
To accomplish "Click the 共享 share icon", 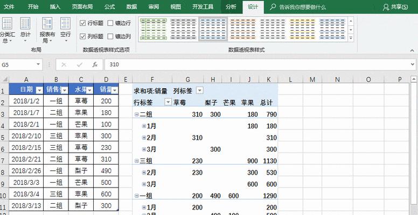I will pos(386,7).
